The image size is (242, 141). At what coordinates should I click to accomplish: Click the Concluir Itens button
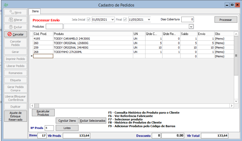[x=67, y=121]
